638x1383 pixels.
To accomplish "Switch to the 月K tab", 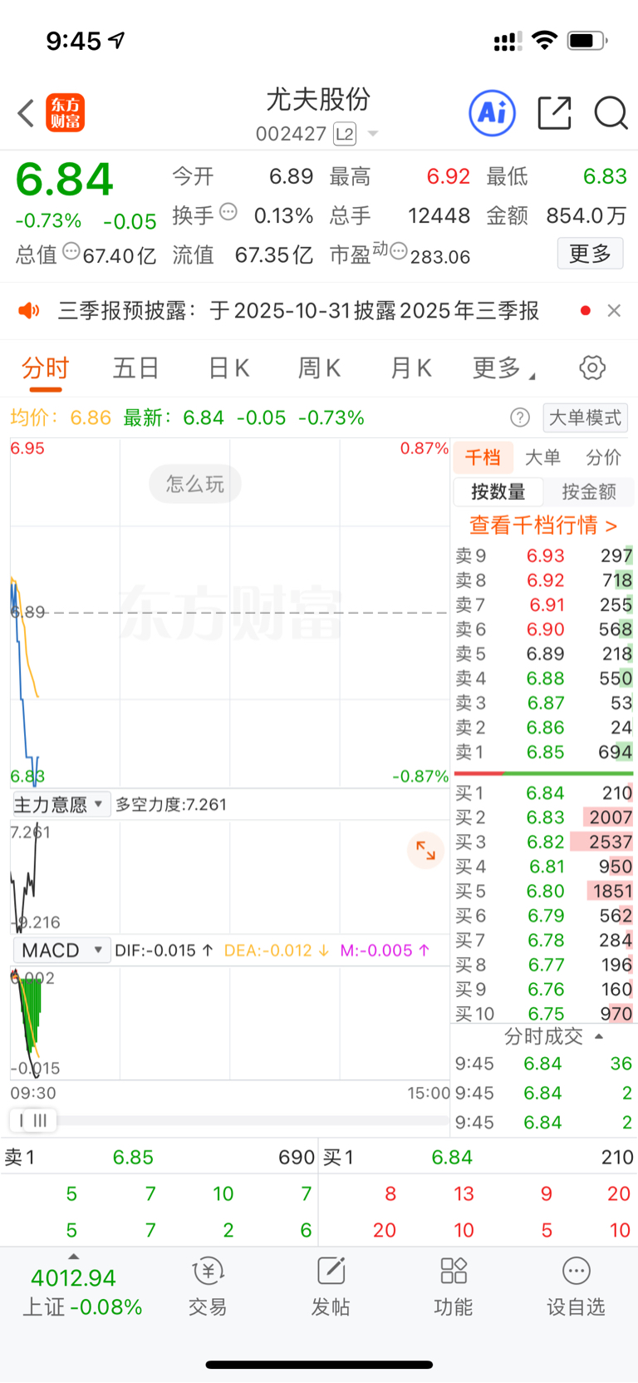I will 410,368.
